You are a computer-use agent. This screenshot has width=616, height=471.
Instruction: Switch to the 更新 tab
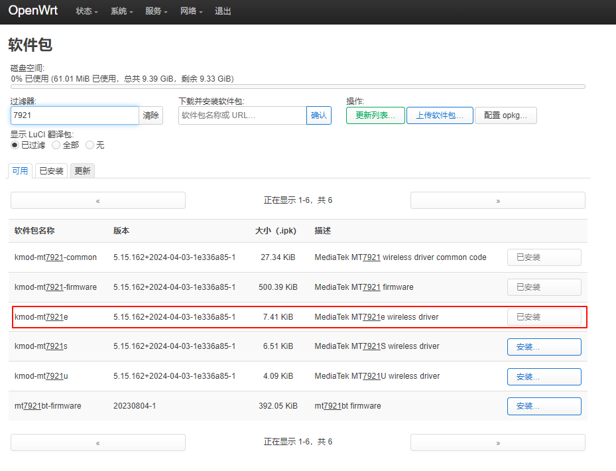click(82, 170)
